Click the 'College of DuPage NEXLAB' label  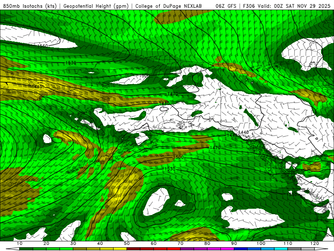point(169,6)
